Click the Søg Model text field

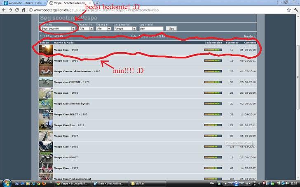[x=151, y=29]
